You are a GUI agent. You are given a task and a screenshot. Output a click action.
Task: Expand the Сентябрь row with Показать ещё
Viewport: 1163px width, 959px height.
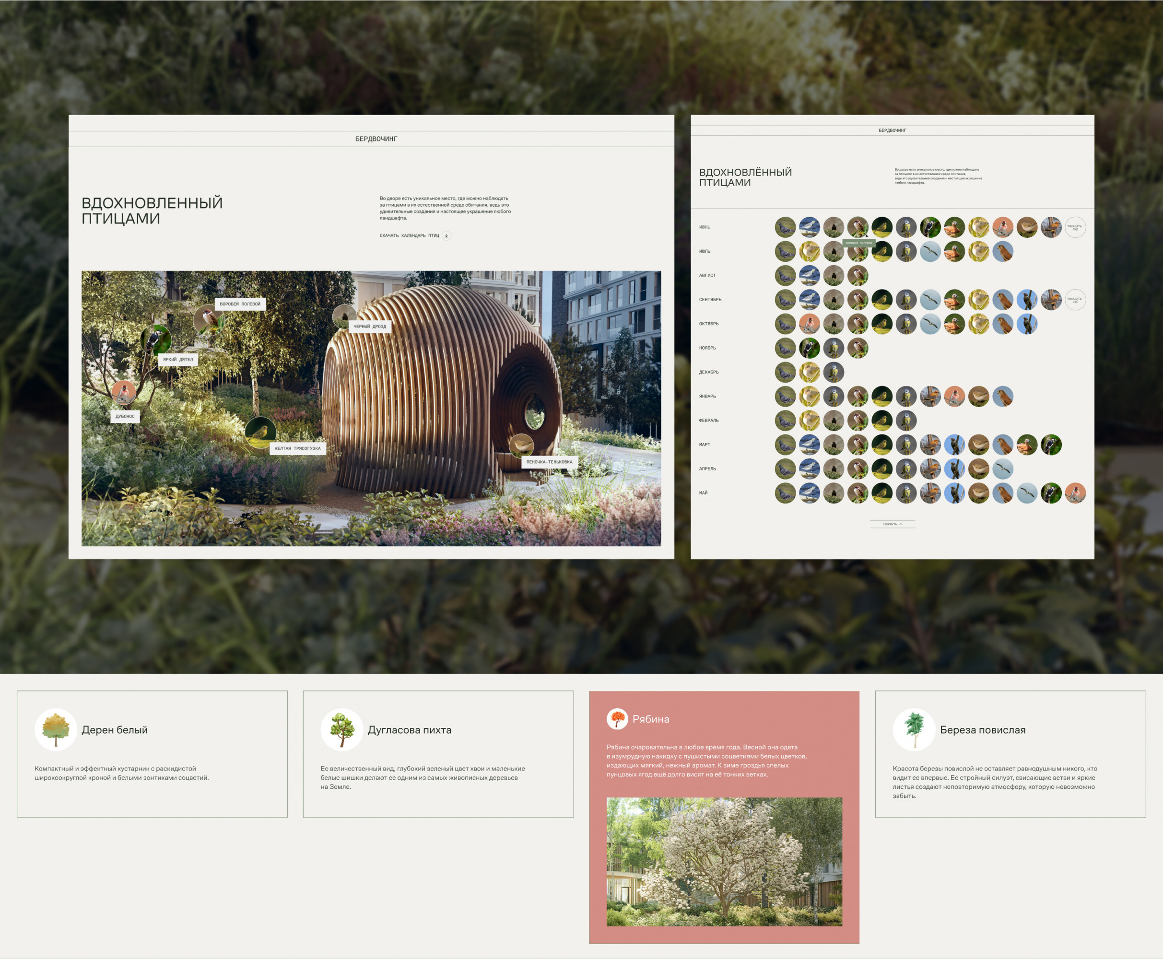pos(1075,300)
